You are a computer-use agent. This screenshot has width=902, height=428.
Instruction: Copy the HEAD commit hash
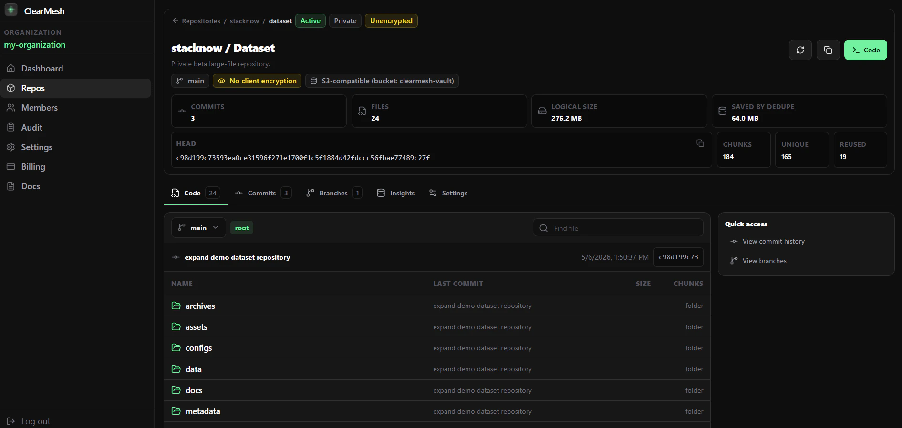click(x=700, y=143)
